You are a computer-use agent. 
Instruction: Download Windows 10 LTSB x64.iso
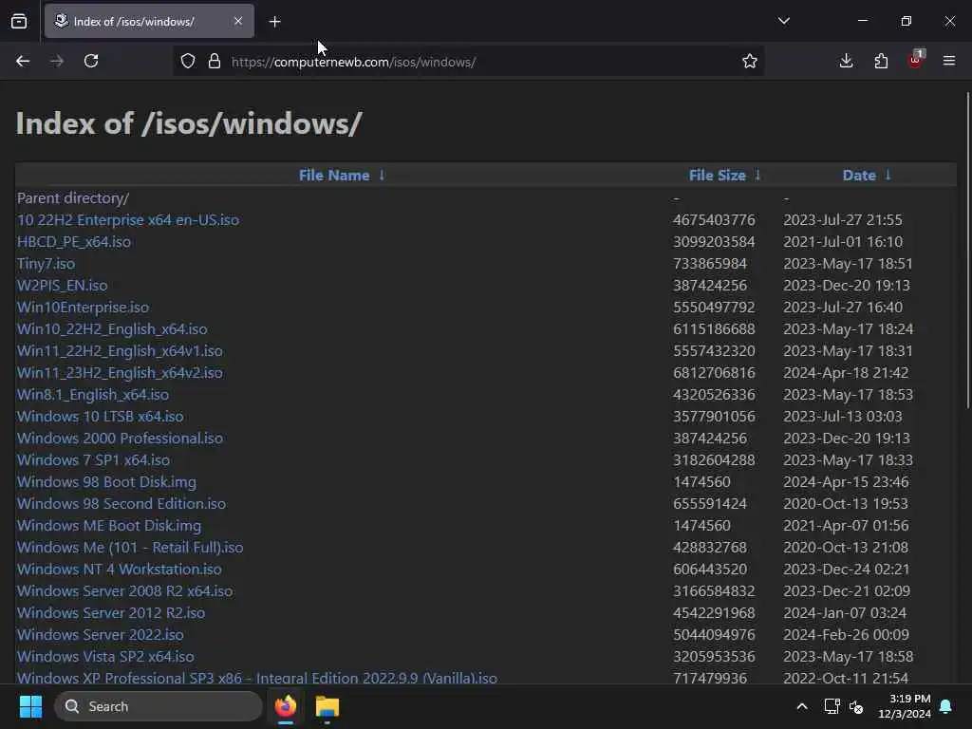click(100, 417)
